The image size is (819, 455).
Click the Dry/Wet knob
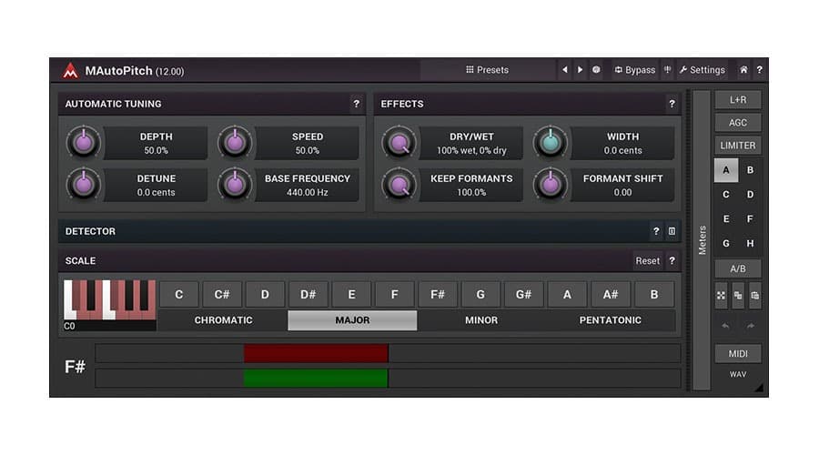point(399,142)
